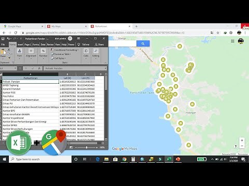Open PowerPoint from the taskbar
249x186 pixels.
[178, 159]
